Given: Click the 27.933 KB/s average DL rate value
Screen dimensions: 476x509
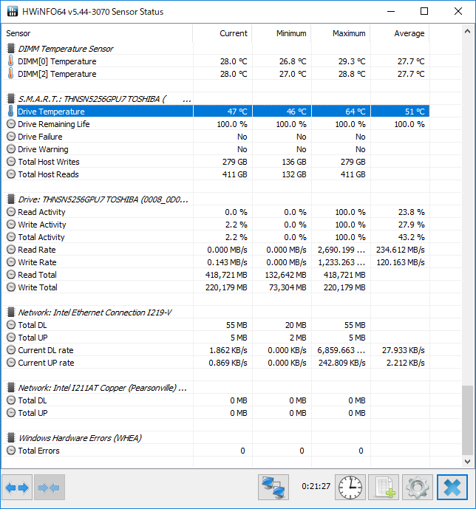Looking at the screenshot, I should coord(404,350).
